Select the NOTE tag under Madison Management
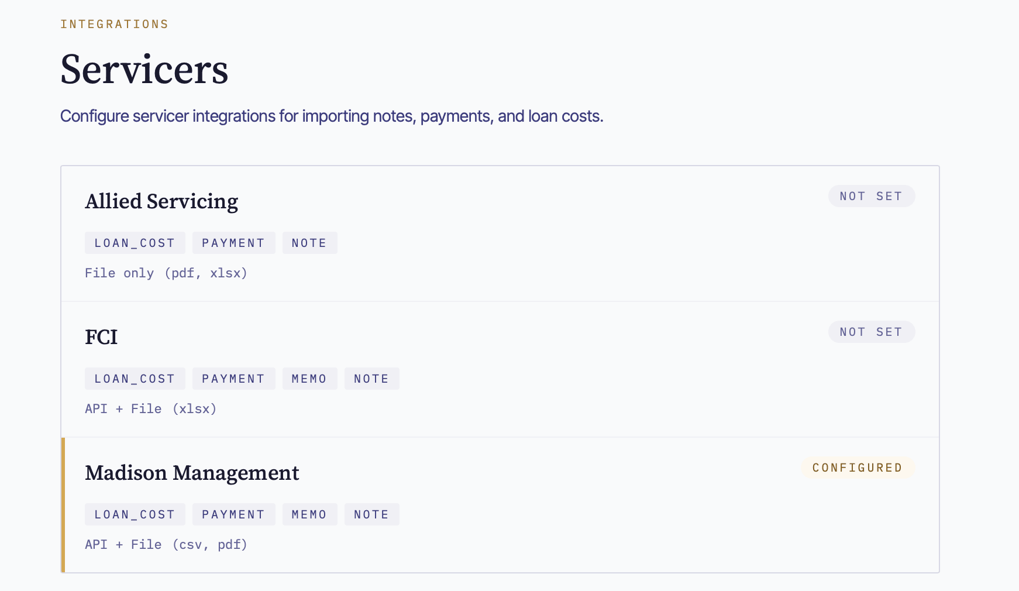 pyautogui.click(x=372, y=514)
